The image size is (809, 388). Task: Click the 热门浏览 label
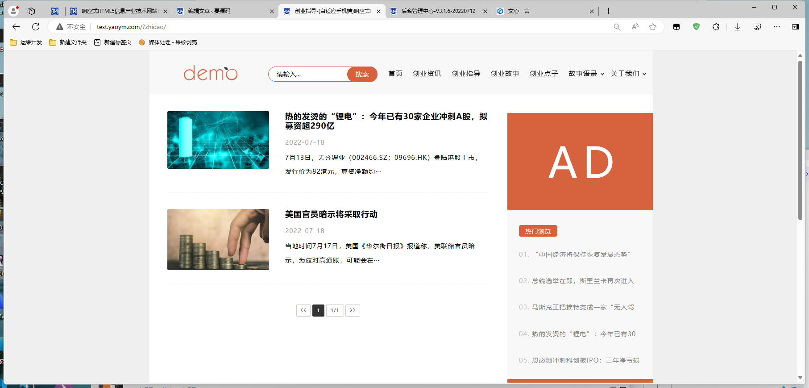538,231
